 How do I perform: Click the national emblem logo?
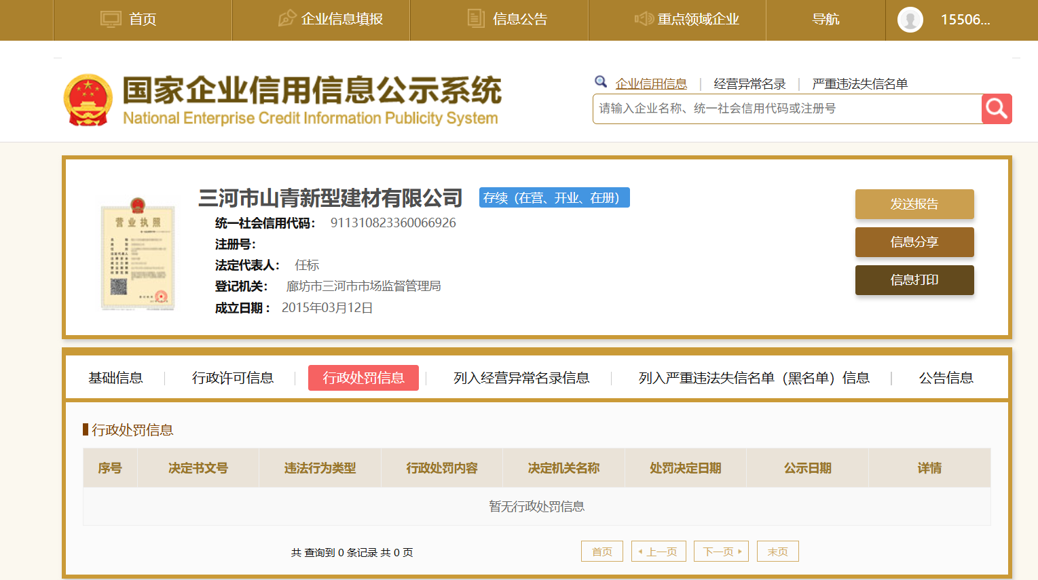pyautogui.click(x=88, y=100)
